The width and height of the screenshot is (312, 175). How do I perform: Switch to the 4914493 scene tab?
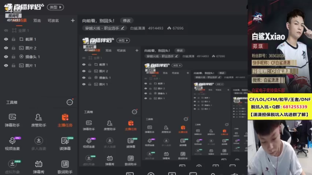(17, 21)
